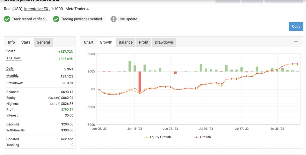Click the $200.00 deposits value
306x155 pixels.
click(x=67, y=124)
